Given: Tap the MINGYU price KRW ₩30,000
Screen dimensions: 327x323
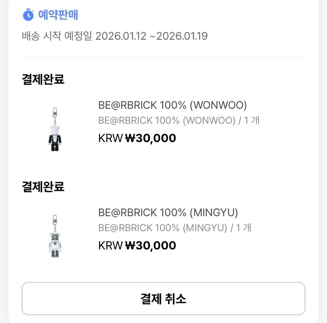Looking at the screenshot, I should coord(137,245).
